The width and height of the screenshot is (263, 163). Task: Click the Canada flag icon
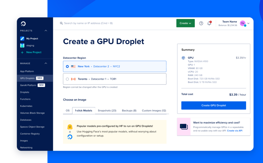[x=73, y=79]
